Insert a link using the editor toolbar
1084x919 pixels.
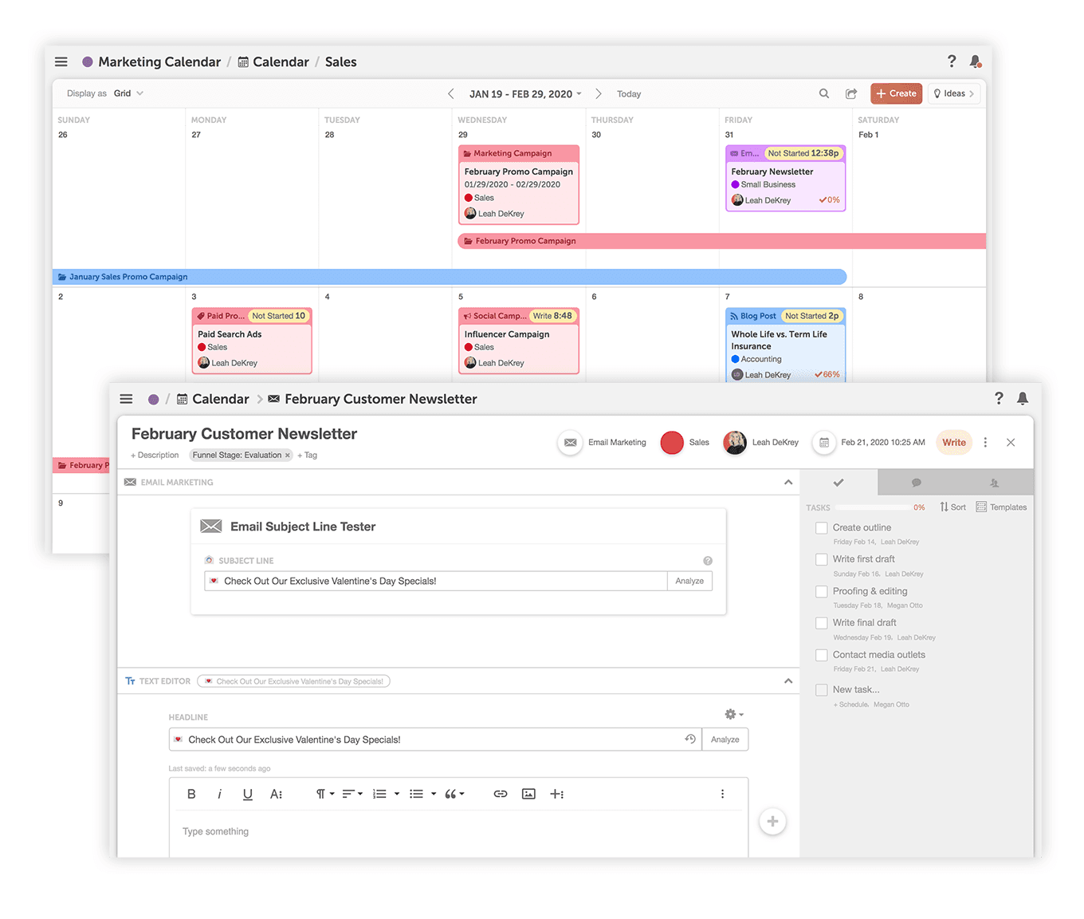click(x=501, y=794)
